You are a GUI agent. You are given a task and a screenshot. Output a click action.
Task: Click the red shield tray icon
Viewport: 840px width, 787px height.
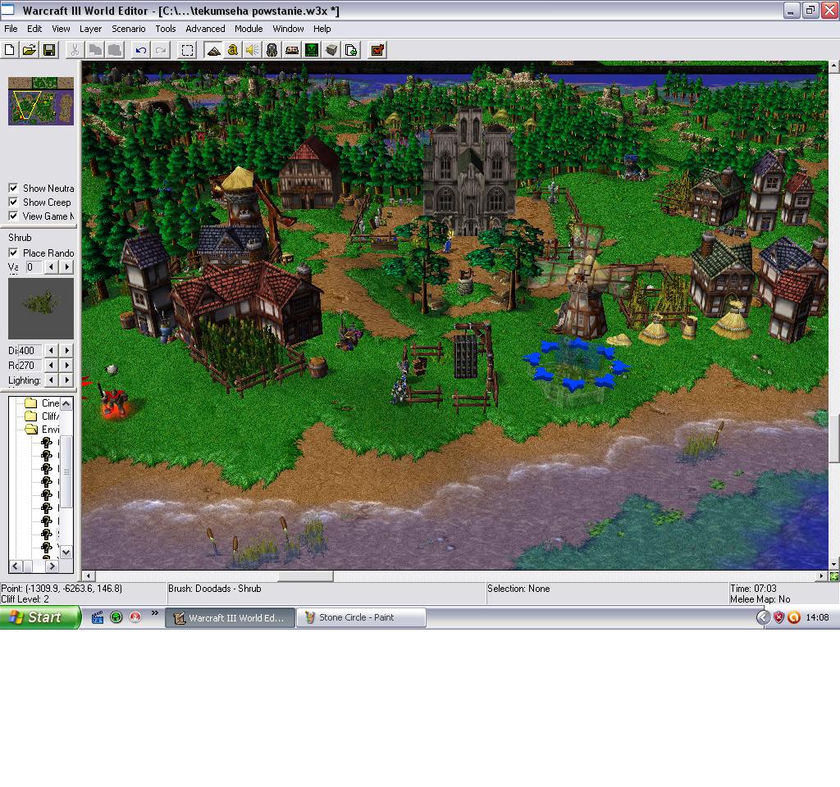pos(779,617)
